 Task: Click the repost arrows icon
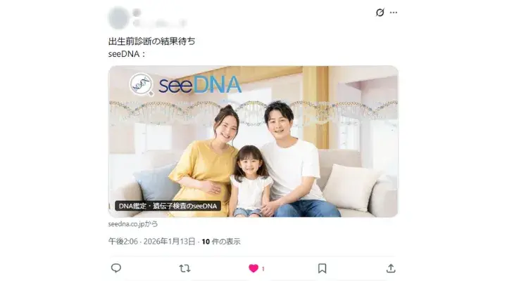(184, 268)
